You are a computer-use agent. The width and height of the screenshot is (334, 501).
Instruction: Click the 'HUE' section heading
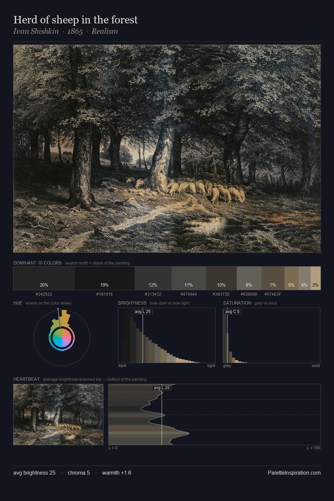click(x=18, y=303)
